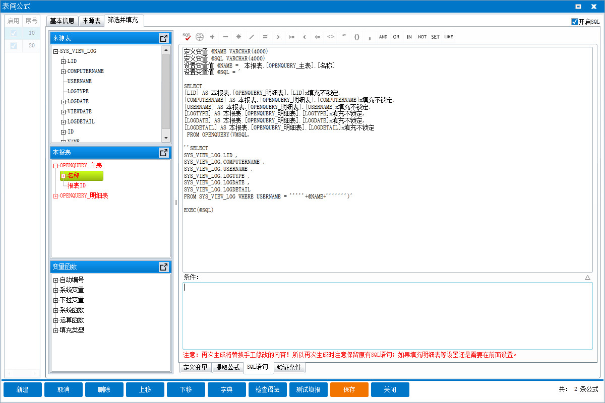The width and height of the screenshot is (605, 403).
Task: Save the formula with 保存 button
Action: click(x=349, y=390)
